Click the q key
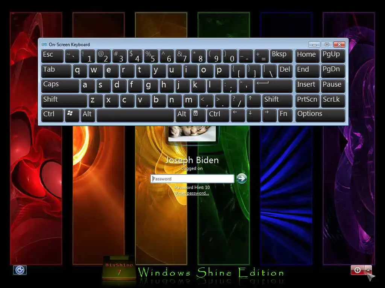The image size is (385, 288). point(80,71)
